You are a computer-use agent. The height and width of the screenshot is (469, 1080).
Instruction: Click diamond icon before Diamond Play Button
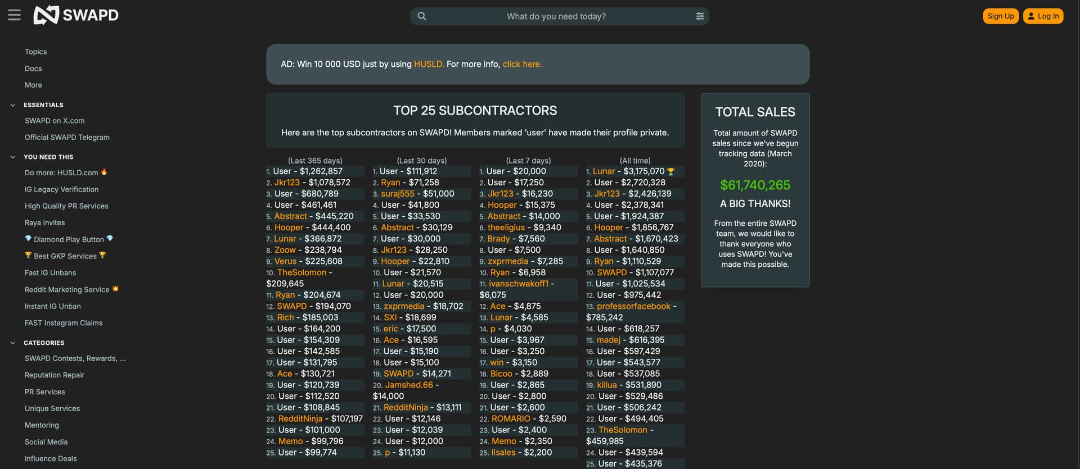(x=28, y=239)
